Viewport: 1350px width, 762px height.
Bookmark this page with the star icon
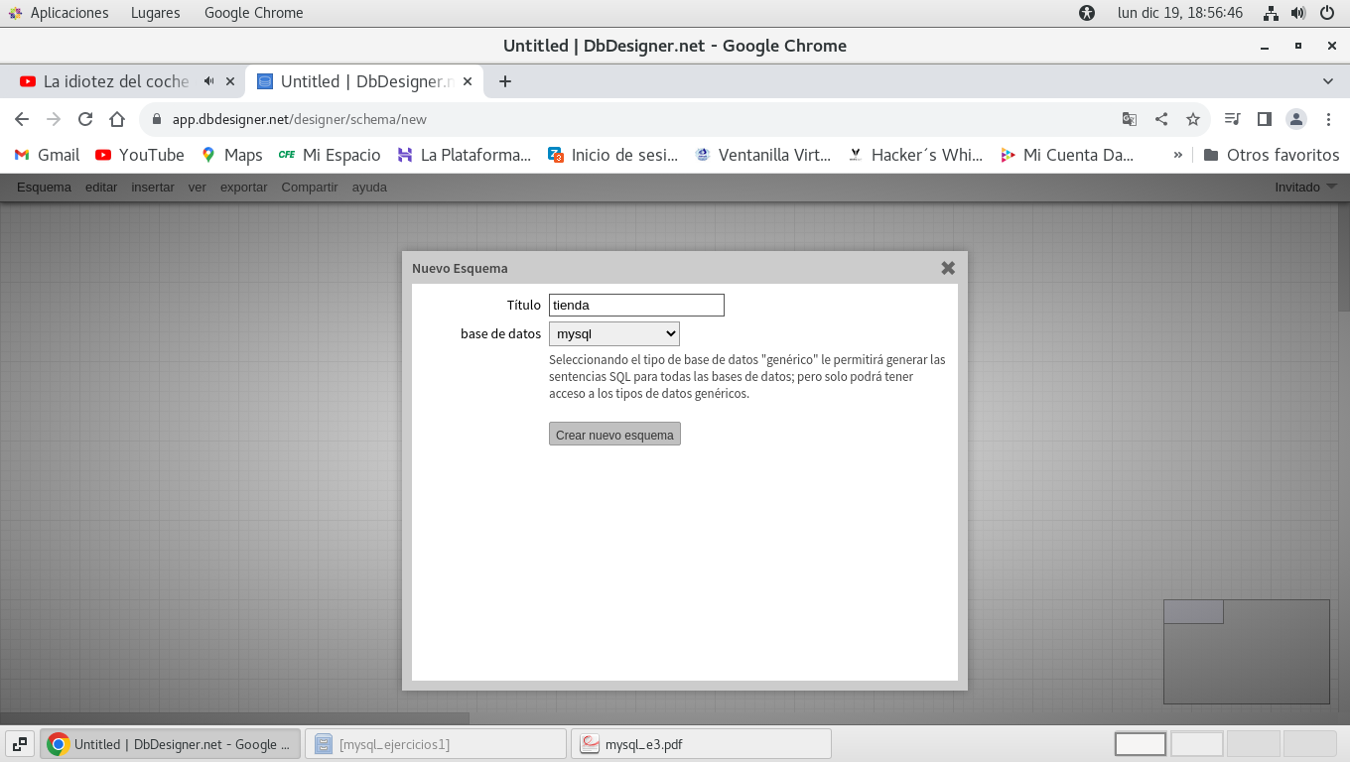(1192, 119)
